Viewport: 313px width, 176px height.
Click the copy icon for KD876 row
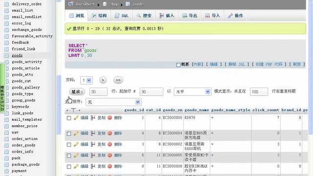(93, 118)
